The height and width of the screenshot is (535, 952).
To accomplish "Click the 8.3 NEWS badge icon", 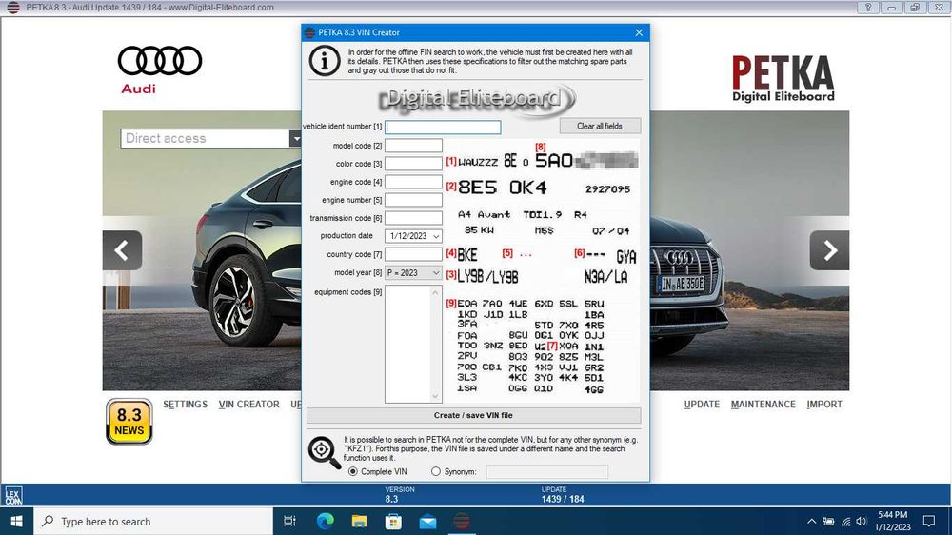I will (x=129, y=422).
